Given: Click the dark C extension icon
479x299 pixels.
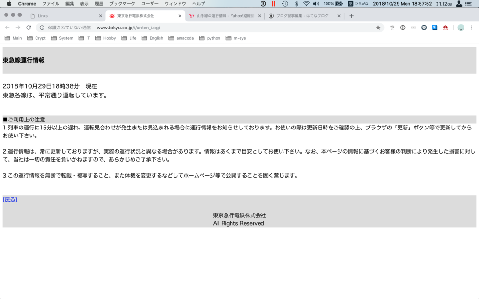Looking at the screenshot, I should click(424, 28).
